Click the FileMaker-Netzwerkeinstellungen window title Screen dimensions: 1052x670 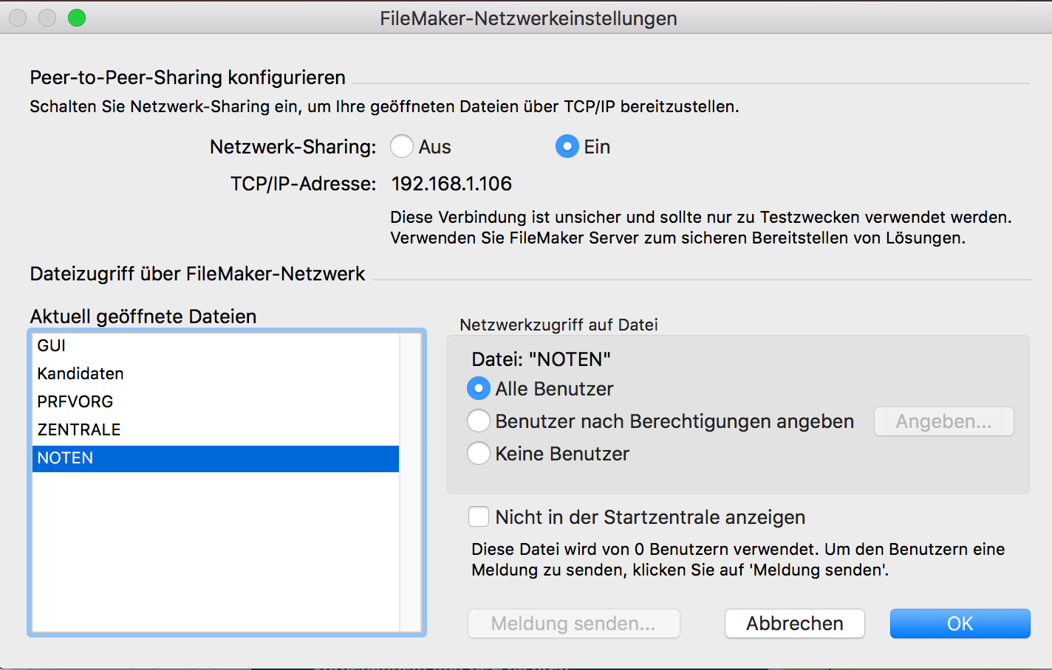coord(528,18)
